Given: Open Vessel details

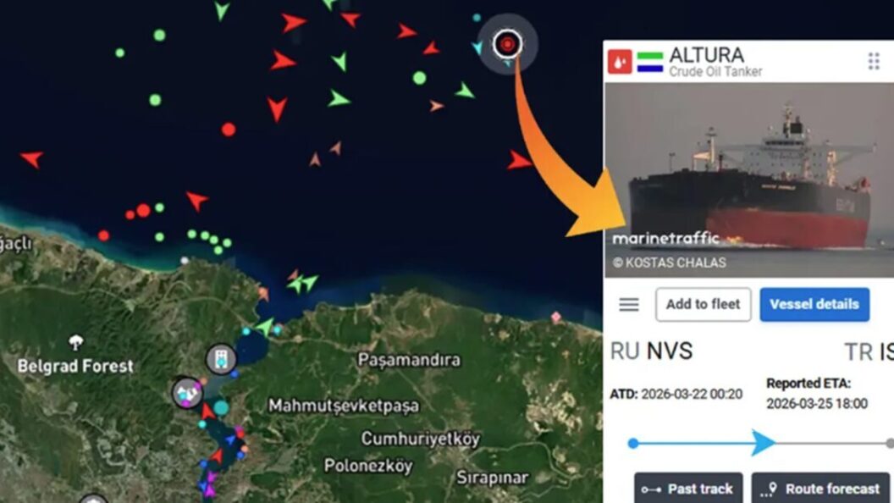Looking at the screenshot, I should [814, 305].
